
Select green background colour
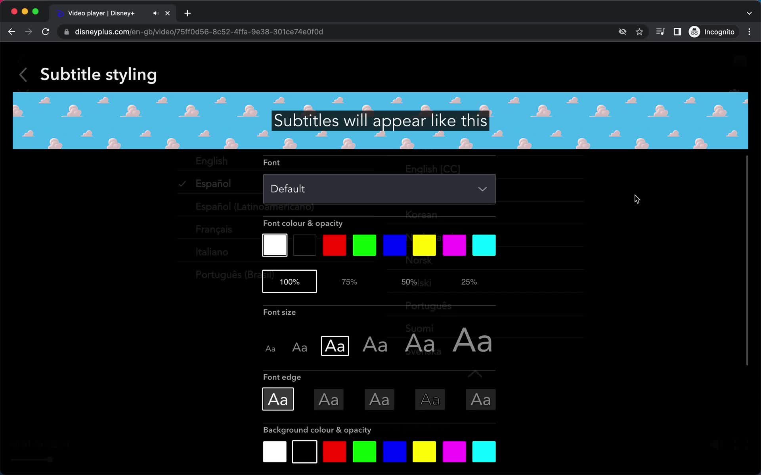[x=364, y=452]
